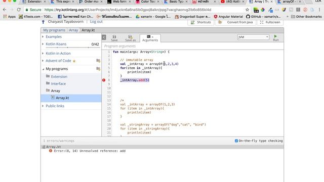Screen dimensions: 324x182
Task: Click the Program arguments field
Action: [192, 46]
